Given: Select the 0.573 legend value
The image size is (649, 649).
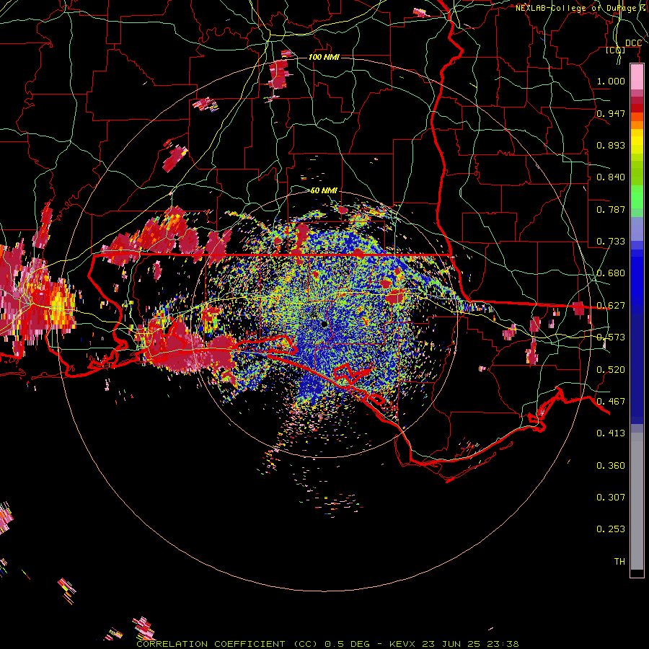Looking at the screenshot, I should coord(611,337).
